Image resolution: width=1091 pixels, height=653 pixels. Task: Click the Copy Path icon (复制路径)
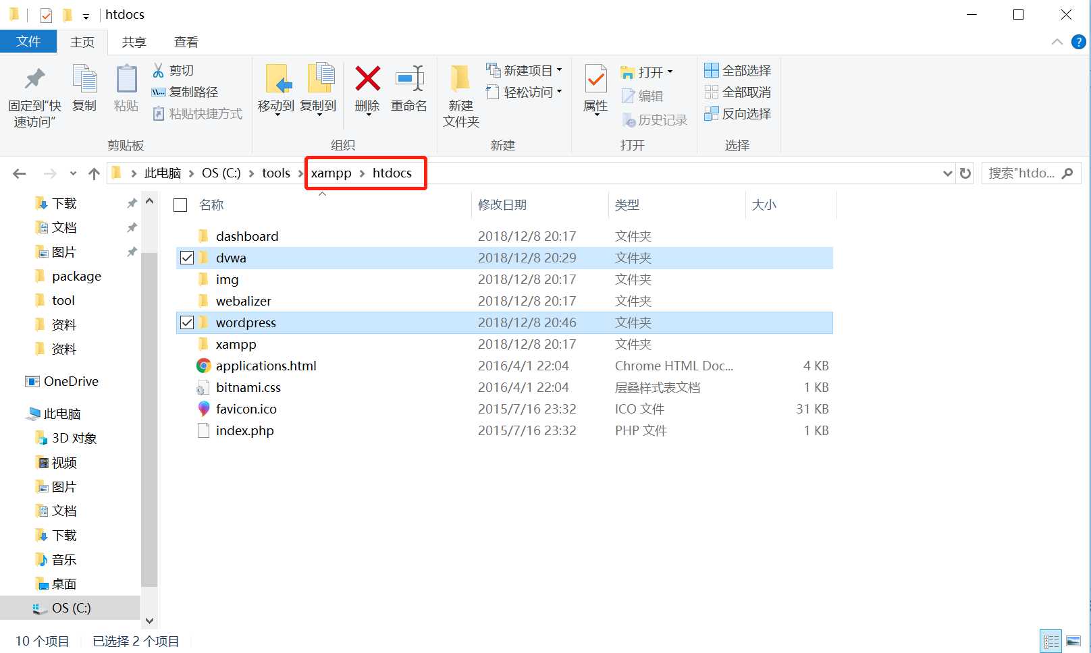coord(159,92)
